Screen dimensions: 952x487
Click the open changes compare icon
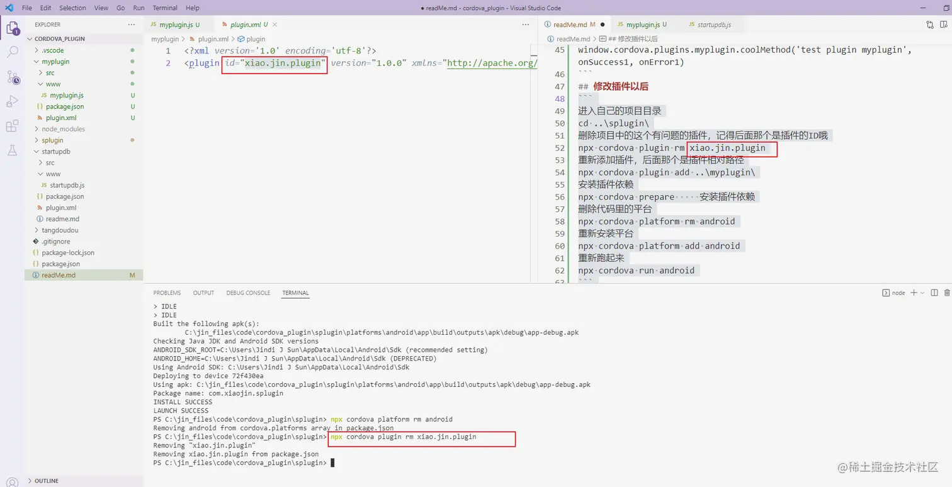(930, 25)
